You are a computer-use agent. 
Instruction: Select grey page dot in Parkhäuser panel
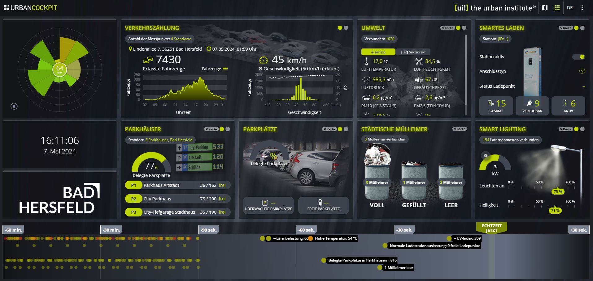pos(228,129)
